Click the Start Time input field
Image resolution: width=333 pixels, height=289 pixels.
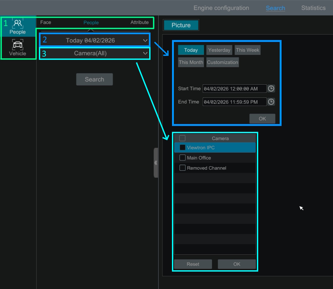[x=235, y=89]
